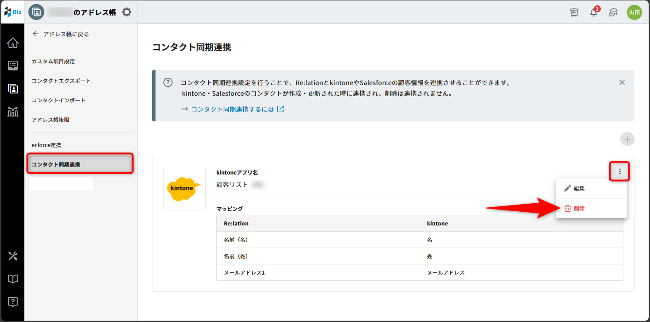Close the information banner
The width and height of the screenshot is (650, 322).
622,82
